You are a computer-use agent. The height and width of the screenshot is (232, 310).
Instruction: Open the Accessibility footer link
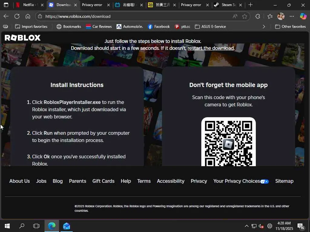coord(171,181)
